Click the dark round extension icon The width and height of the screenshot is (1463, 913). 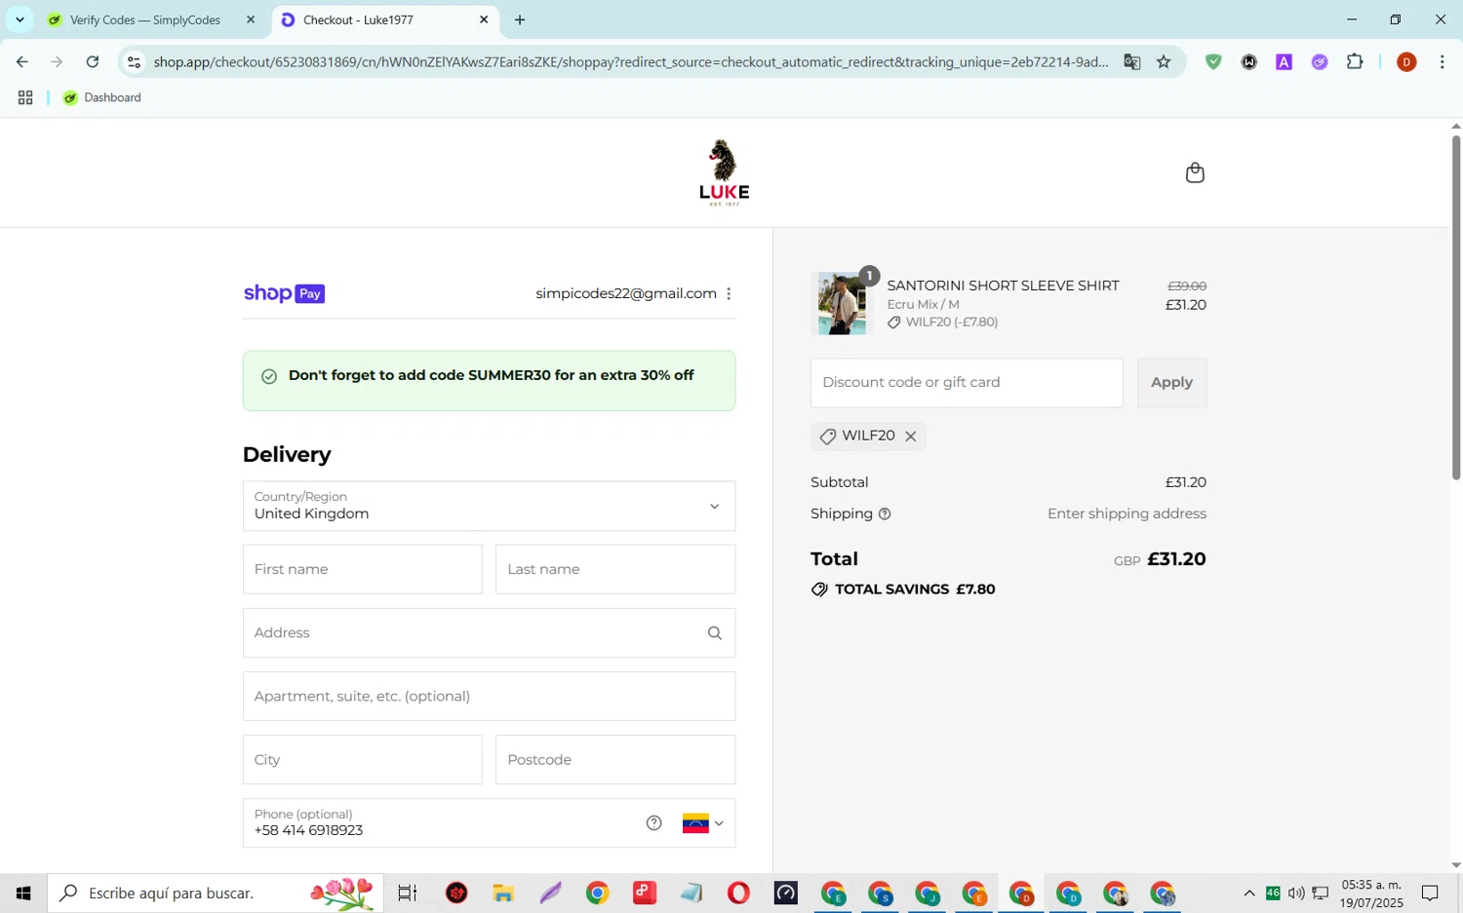1249,62
